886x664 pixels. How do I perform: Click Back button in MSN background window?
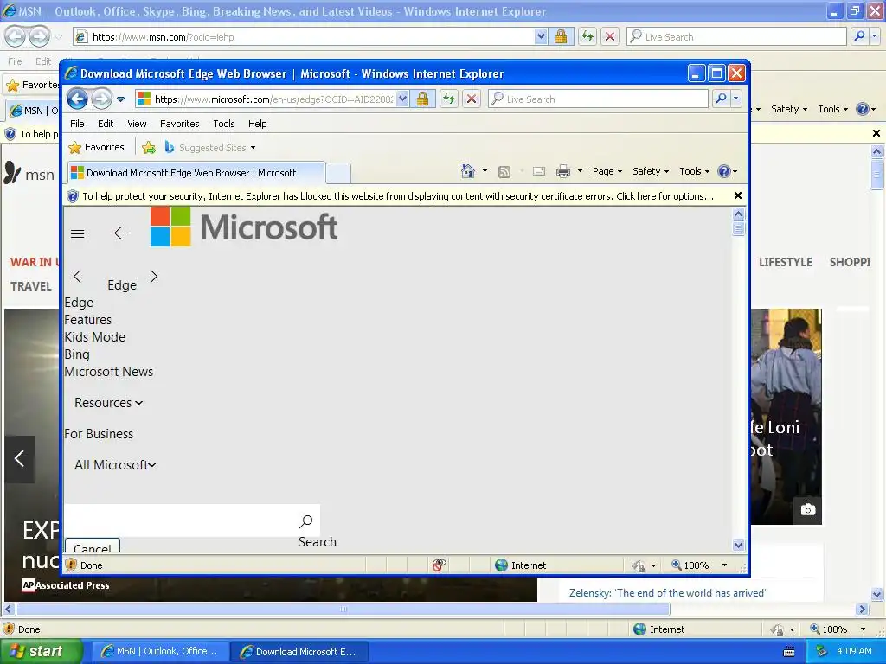[16, 36]
